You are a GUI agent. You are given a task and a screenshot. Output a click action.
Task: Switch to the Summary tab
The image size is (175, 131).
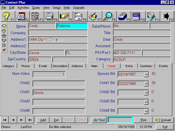[146, 66]
